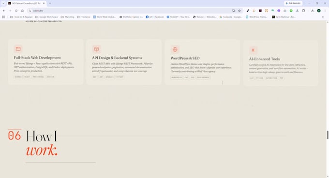This screenshot has width=329, height=178.
Task: Click the Full-Stack Web Development card icon
Action: point(18,49)
